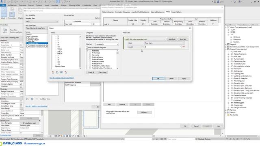Click Duplicate icon in Assign View Template window
Viewport: 260px width, 146px height.
27,99
